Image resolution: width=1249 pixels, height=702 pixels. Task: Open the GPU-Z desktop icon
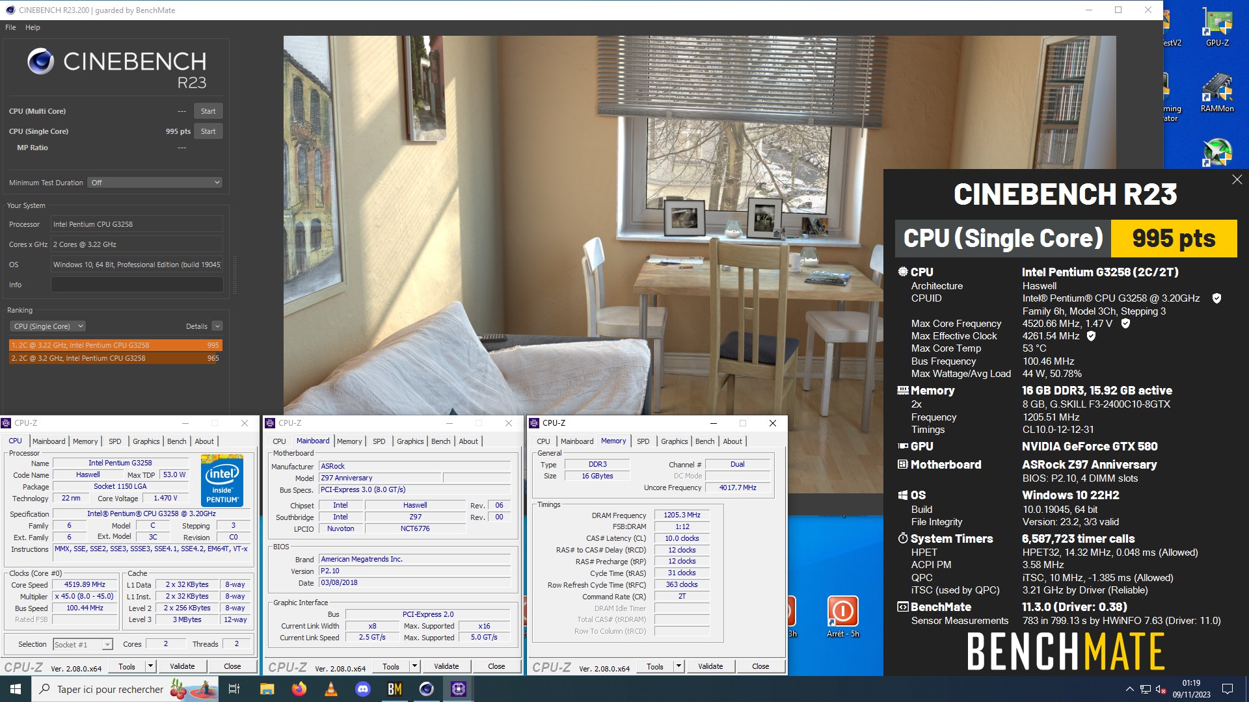[1217, 27]
